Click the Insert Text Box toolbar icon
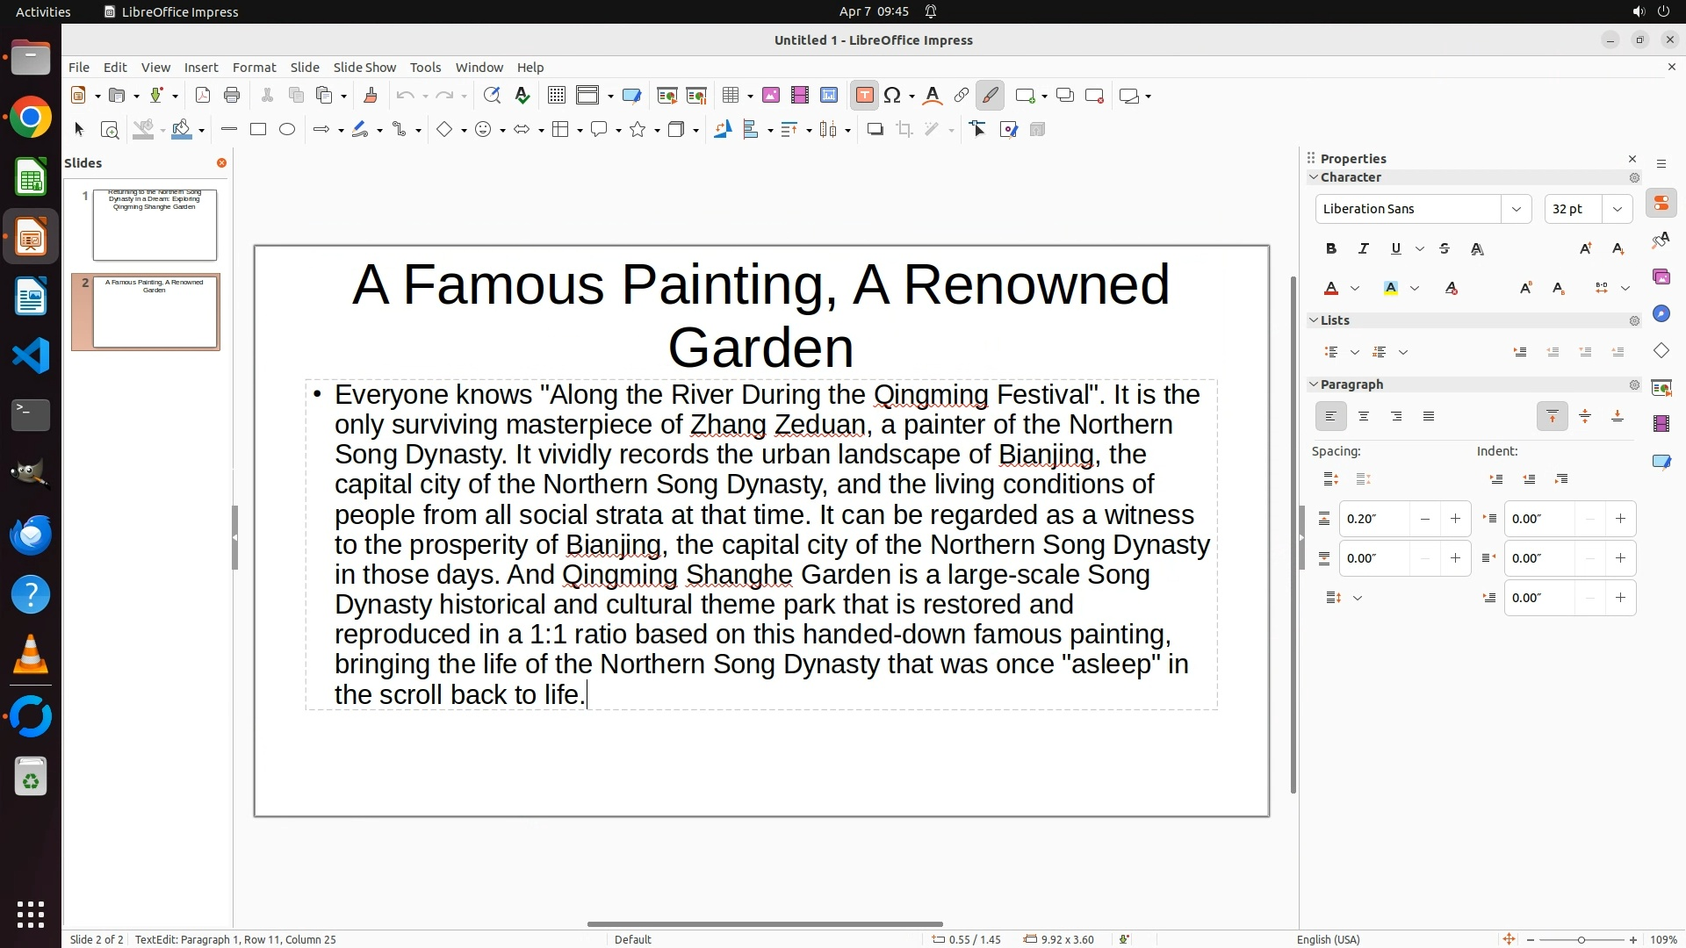This screenshot has width=1686, height=948. pyautogui.click(x=864, y=96)
